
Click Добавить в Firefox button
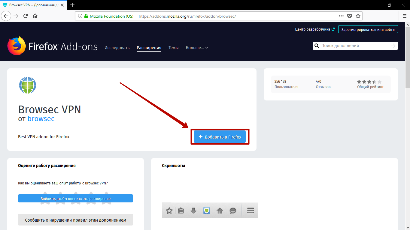click(x=220, y=137)
